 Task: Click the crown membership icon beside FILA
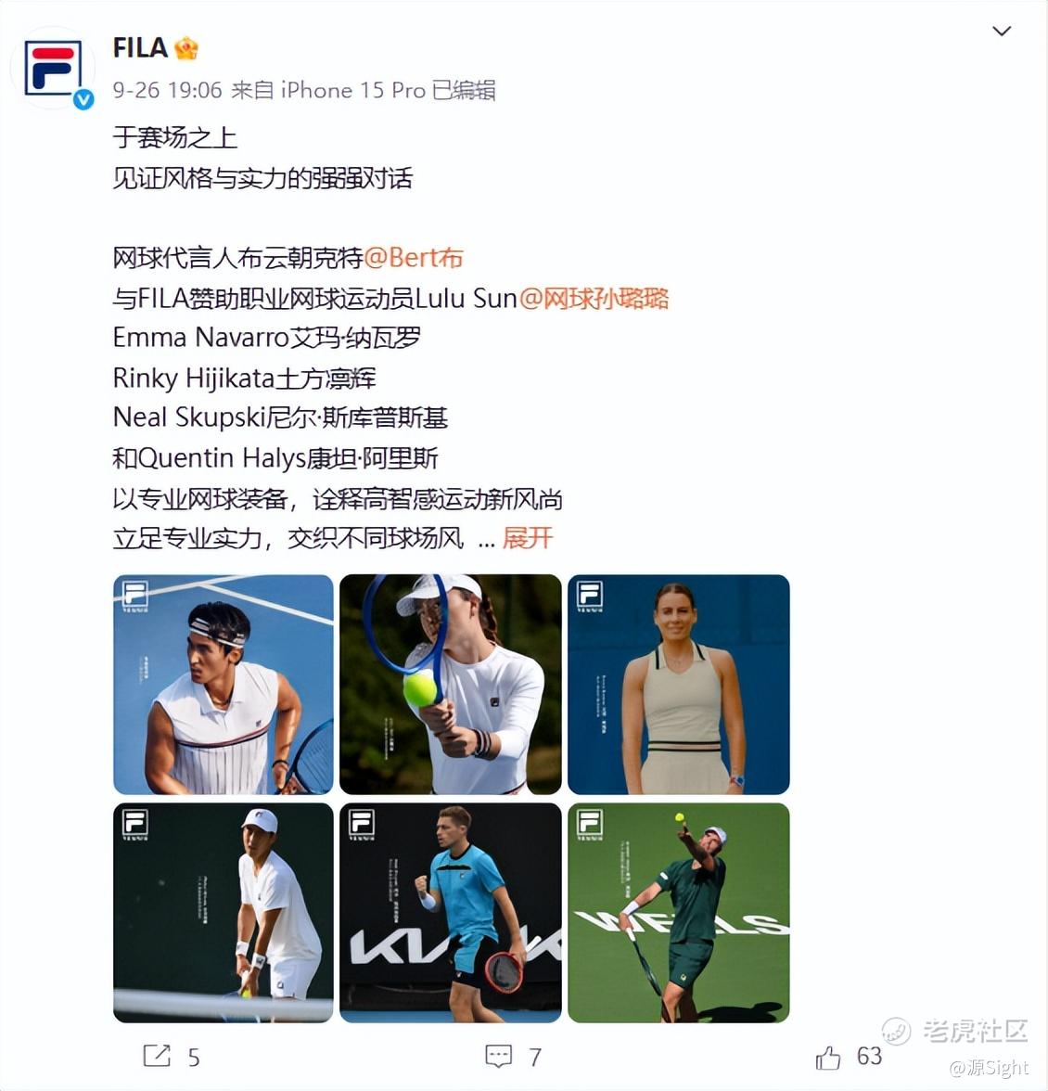[x=186, y=48]
